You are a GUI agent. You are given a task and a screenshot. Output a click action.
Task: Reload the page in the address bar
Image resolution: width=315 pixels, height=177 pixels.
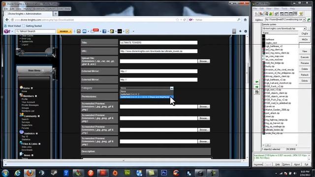[185, 20]
